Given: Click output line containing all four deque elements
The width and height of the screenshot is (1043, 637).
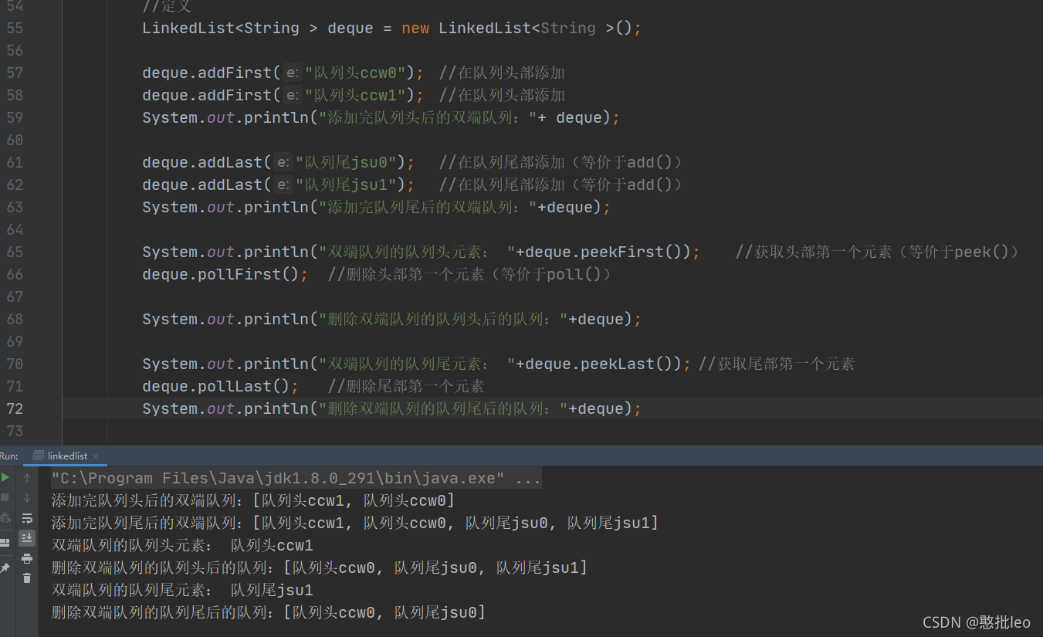Looking at the screenshot, I should (x=355, y=523).
